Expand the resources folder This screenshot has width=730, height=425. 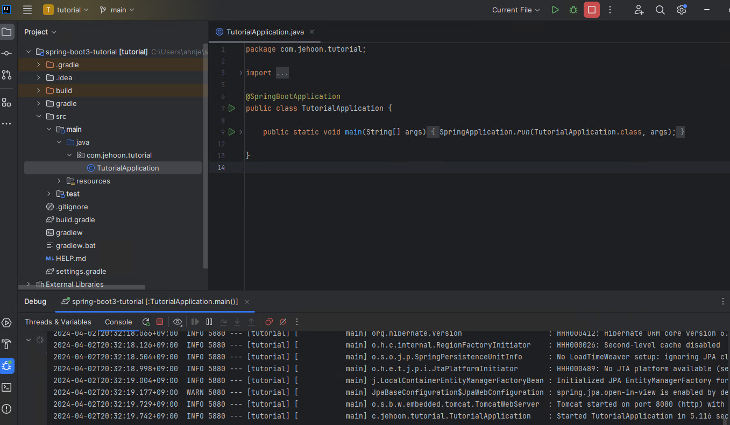coord(59,181)
